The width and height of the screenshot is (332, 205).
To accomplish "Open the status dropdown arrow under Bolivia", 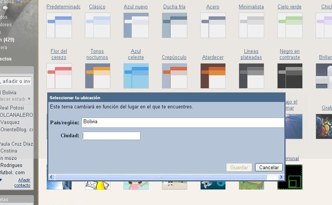I will (29, 99).
